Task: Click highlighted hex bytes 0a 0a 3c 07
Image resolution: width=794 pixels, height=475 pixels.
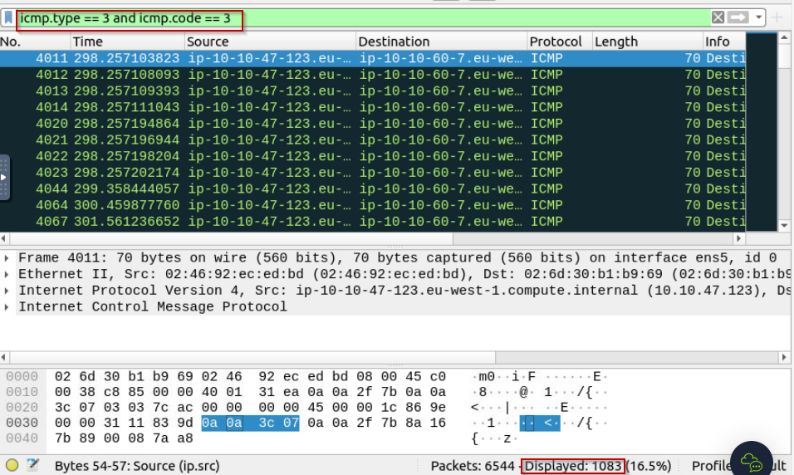Action: (250, 423)
